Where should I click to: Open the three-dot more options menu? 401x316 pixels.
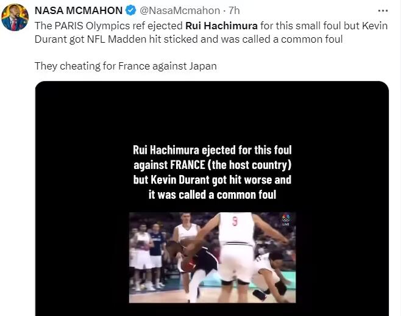(383, 11)
